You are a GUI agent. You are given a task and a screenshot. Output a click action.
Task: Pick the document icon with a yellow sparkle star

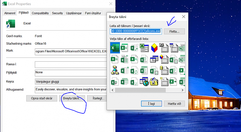coord(164,82)
